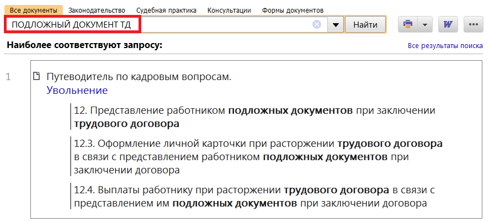Open the Путеводитель по кадровым вопросам title
Image resolution: width=489 pixels, height=222 pixels.
pos(139,77)
